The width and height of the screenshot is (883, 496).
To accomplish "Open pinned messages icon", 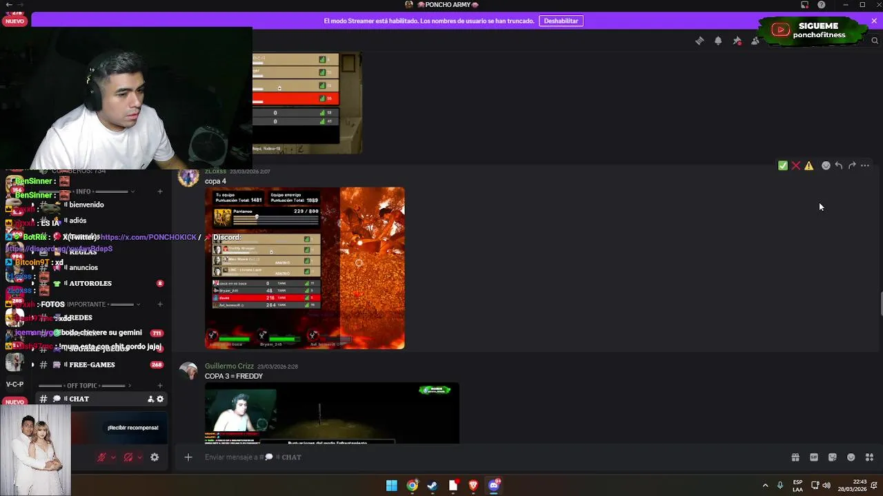I will click(x=737, y=41).
